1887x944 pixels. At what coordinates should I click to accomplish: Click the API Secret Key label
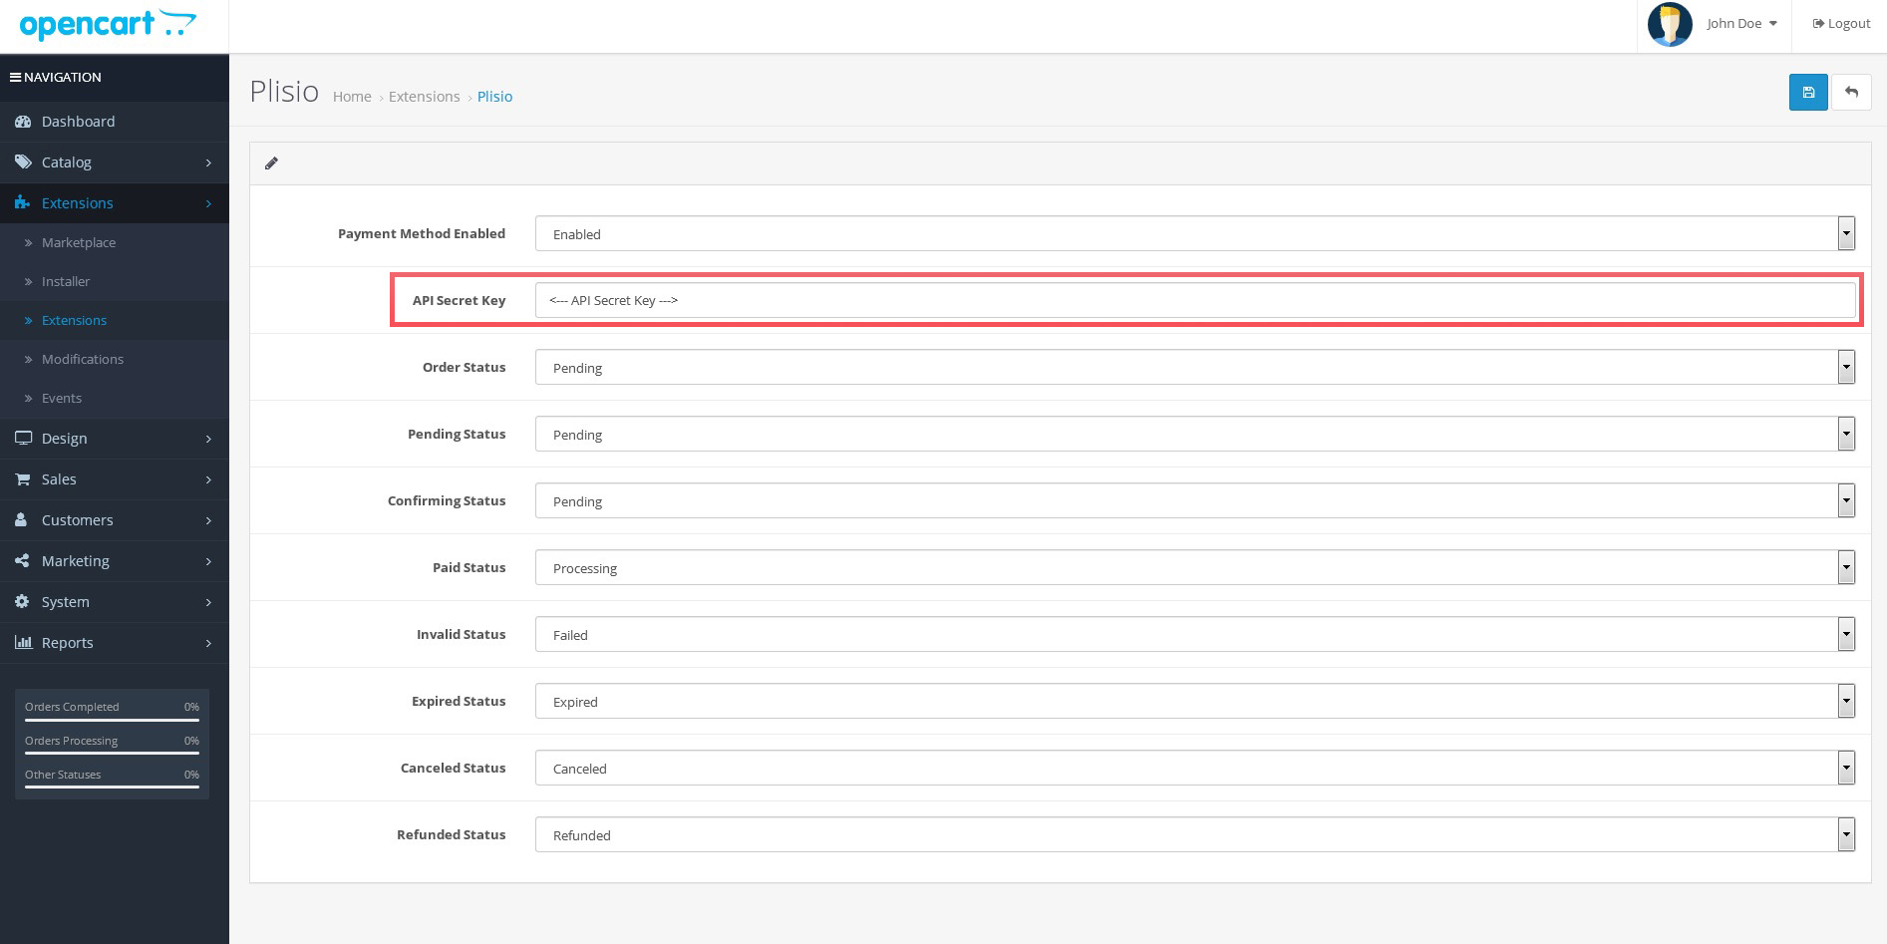(x=459, y=300)
